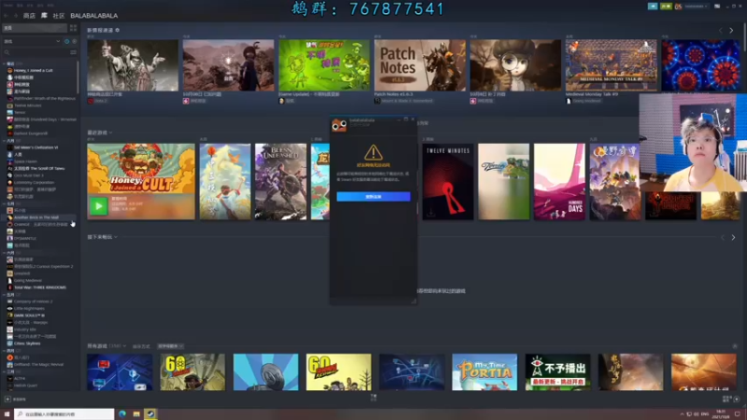This screenshot has width=747, height=420.
Task: Open the 库 library tab
Action: [x=44, y=16]
